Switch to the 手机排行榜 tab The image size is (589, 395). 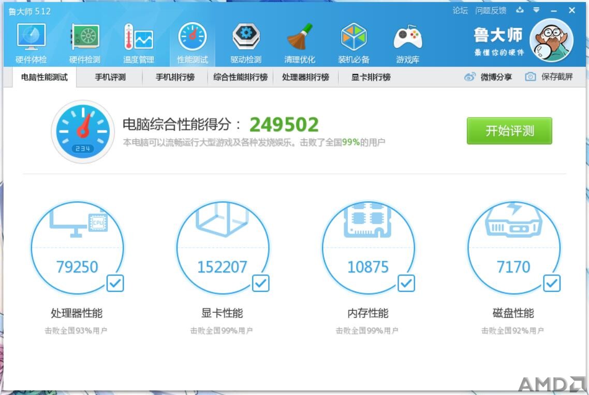click(x=175, y=78)
